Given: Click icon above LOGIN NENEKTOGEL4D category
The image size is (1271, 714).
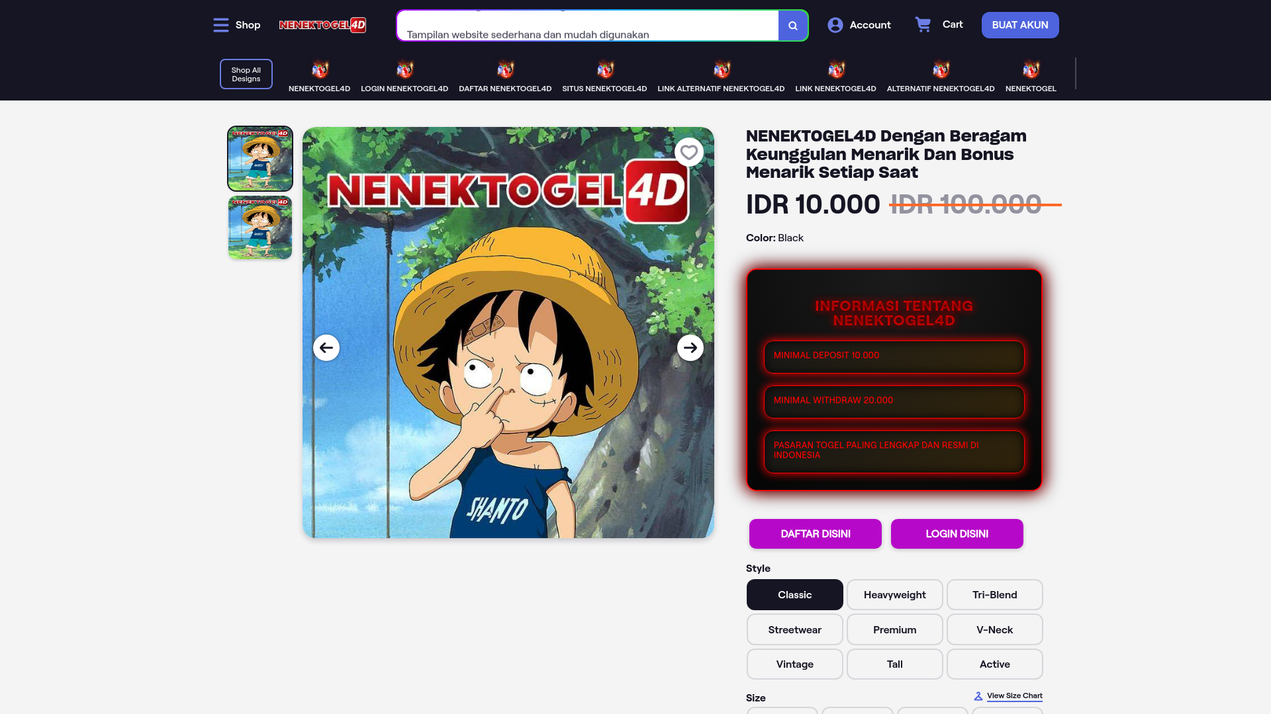Looking at the screenshot, I should 404,69.
